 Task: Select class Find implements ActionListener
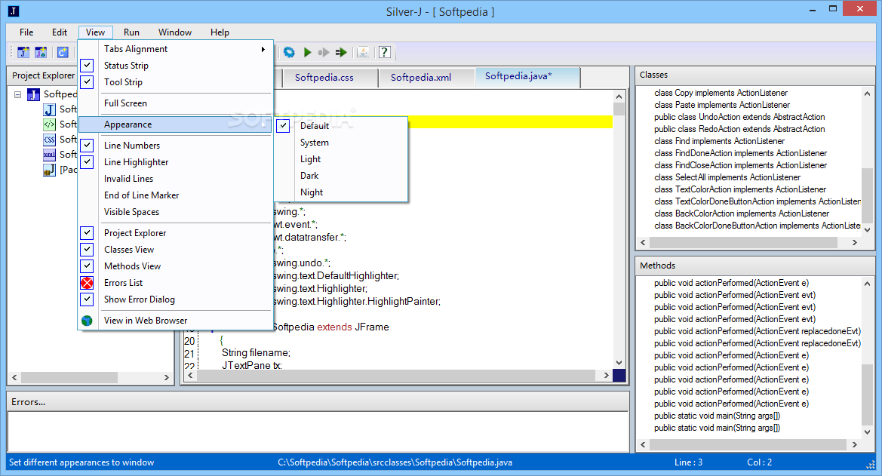click(x=719, y=141)
